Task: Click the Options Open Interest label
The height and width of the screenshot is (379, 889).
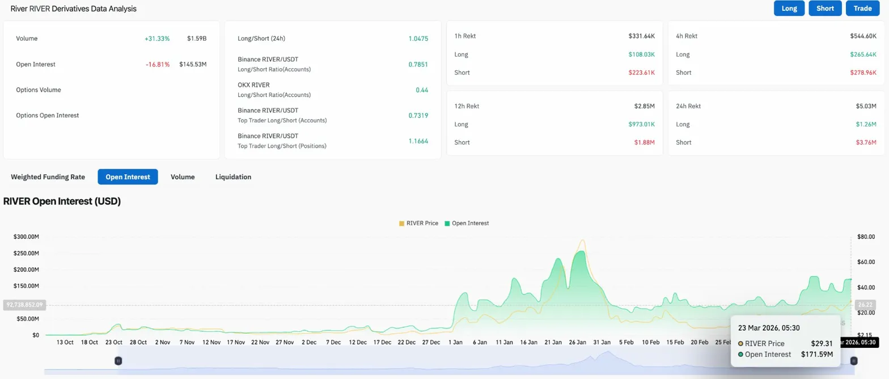Action: [x=48, y=115]
